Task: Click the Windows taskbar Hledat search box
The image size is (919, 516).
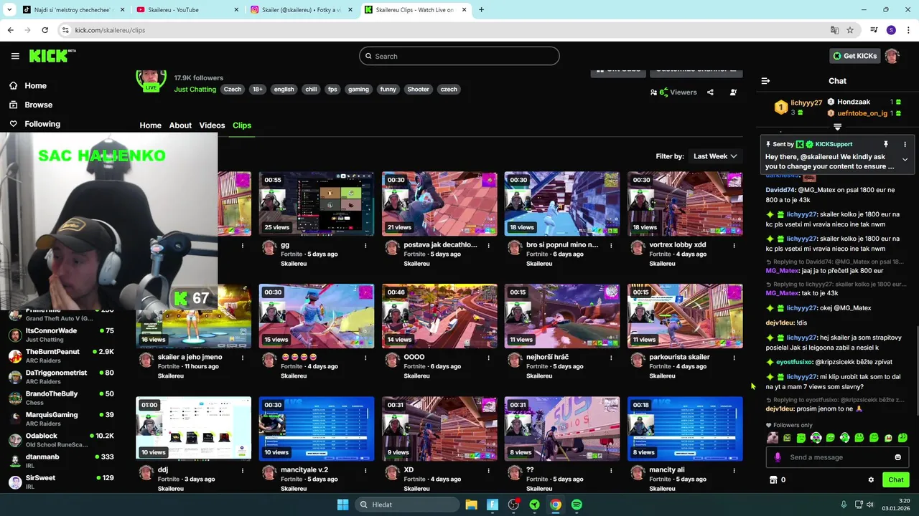Action: 406,505
